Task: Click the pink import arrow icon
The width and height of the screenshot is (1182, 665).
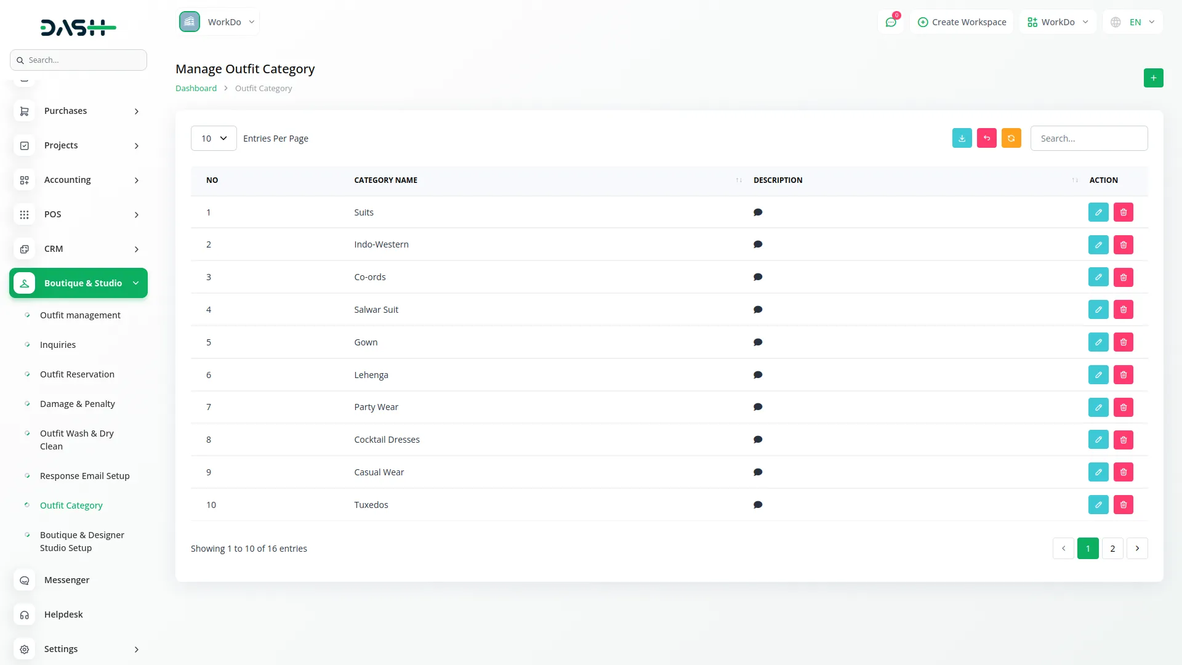Action: point(986,139)
